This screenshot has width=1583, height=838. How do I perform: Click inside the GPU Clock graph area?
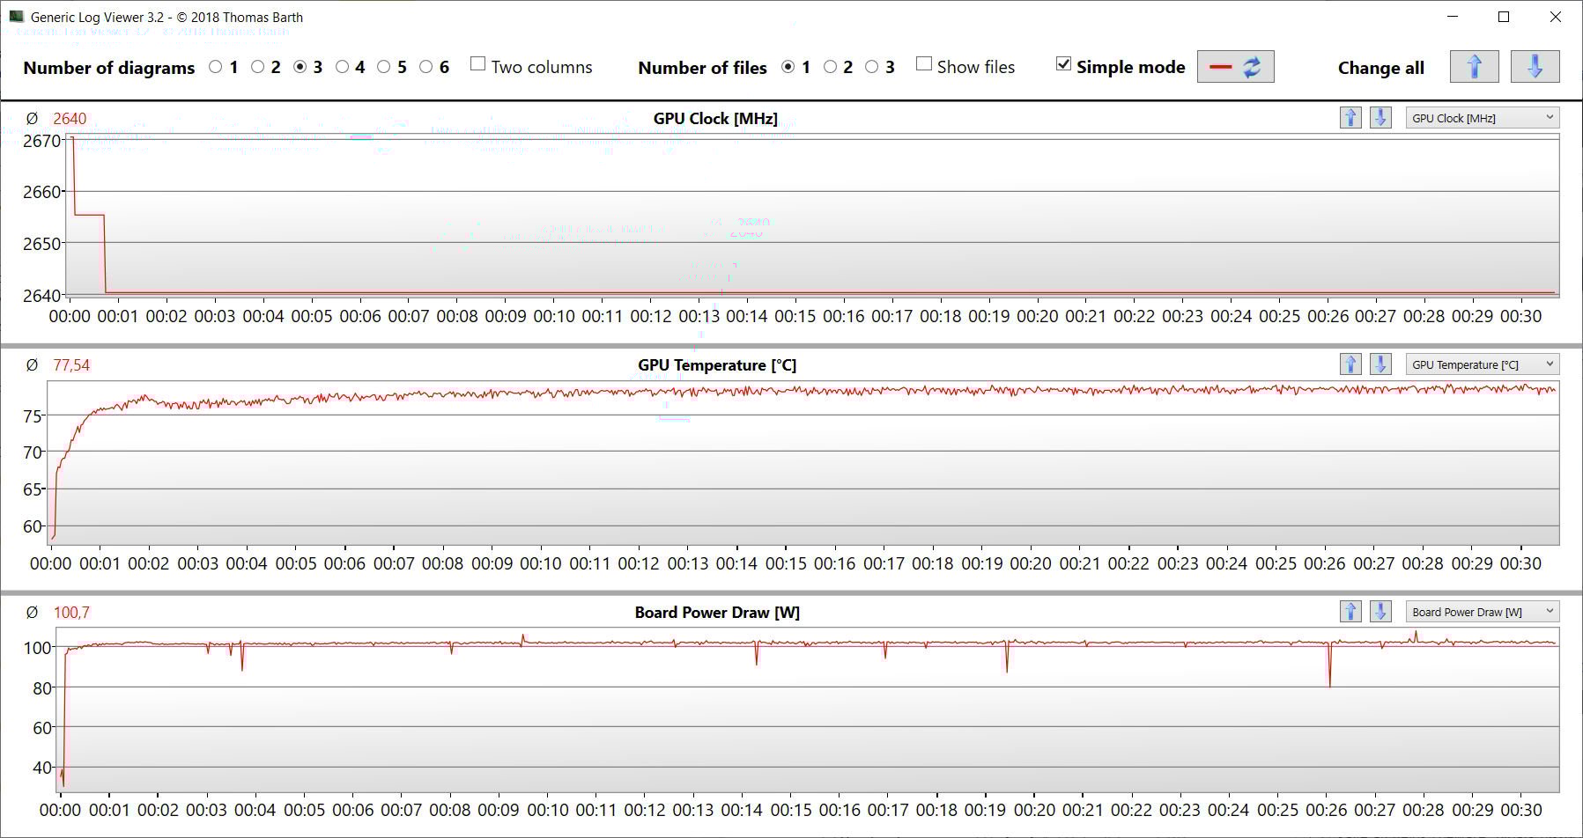(x=812, y=216)
